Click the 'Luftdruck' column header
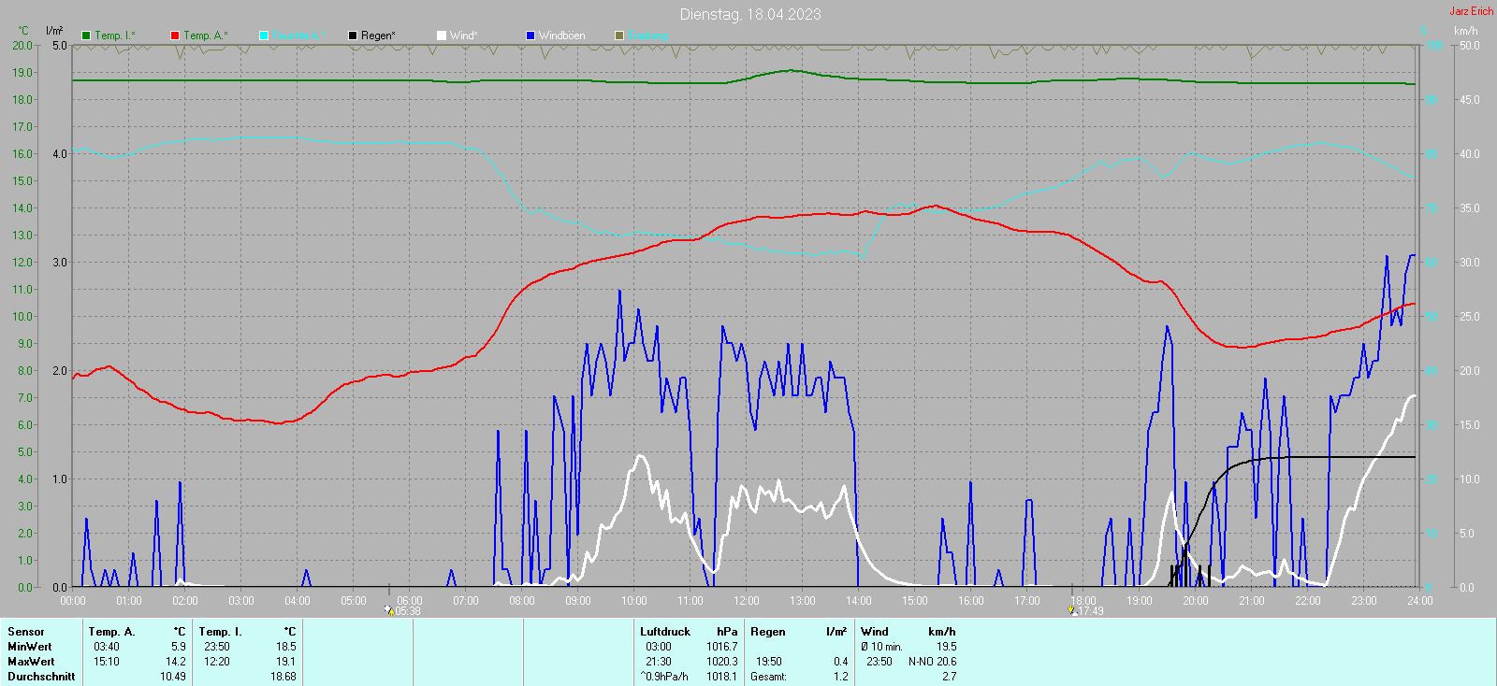Screen dimensions: 1497x686 pyautogui.click(x=665, y=632)
